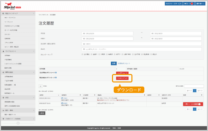
Task: Open カテゴリ in the sidebar
Action: [x=7, y=34]
